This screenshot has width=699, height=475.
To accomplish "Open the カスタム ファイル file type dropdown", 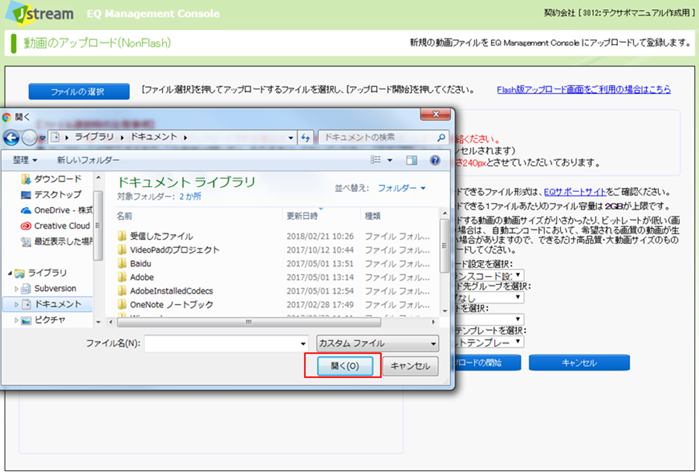I will pos(377,344).
